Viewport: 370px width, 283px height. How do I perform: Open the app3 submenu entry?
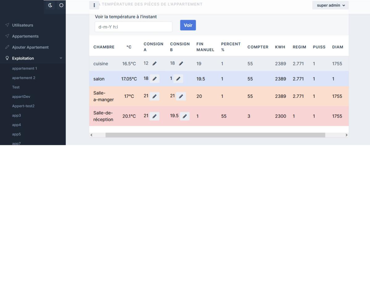pyautogui.click(x=16, y=115)
